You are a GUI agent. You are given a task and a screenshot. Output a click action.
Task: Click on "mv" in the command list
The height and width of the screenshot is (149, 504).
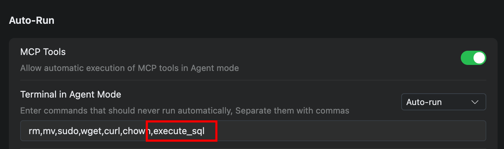click(x=47, y=131)
